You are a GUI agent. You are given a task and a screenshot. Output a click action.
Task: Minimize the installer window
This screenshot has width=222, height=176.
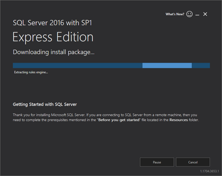pyautogui.click(x=197, y=15)
